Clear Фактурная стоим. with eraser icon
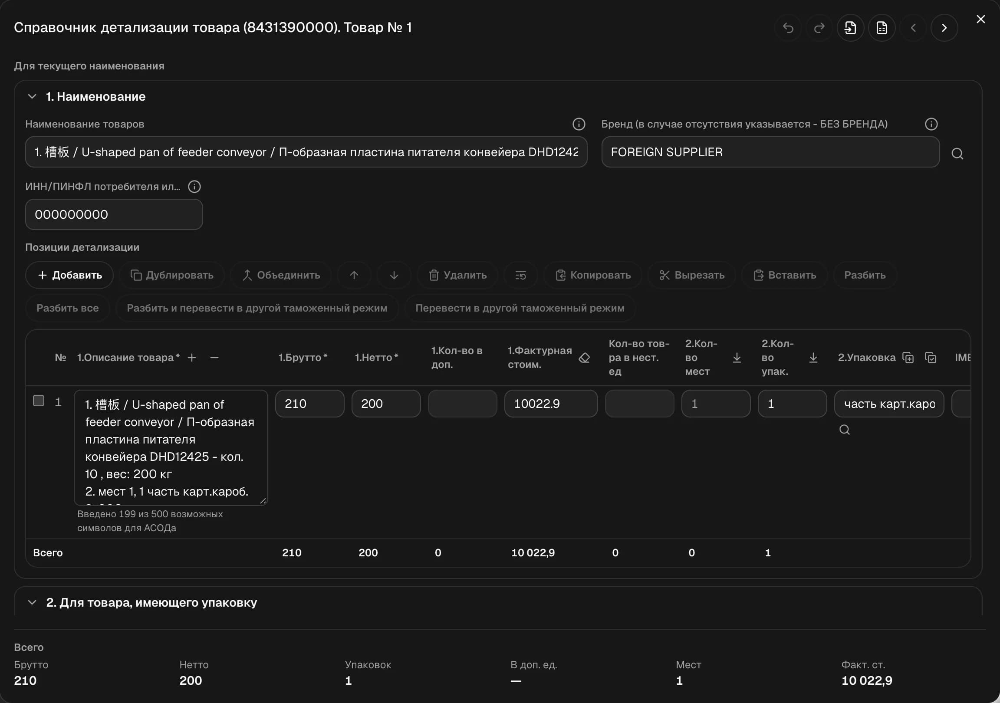The image size is (1000, 703). click(584, 358)
